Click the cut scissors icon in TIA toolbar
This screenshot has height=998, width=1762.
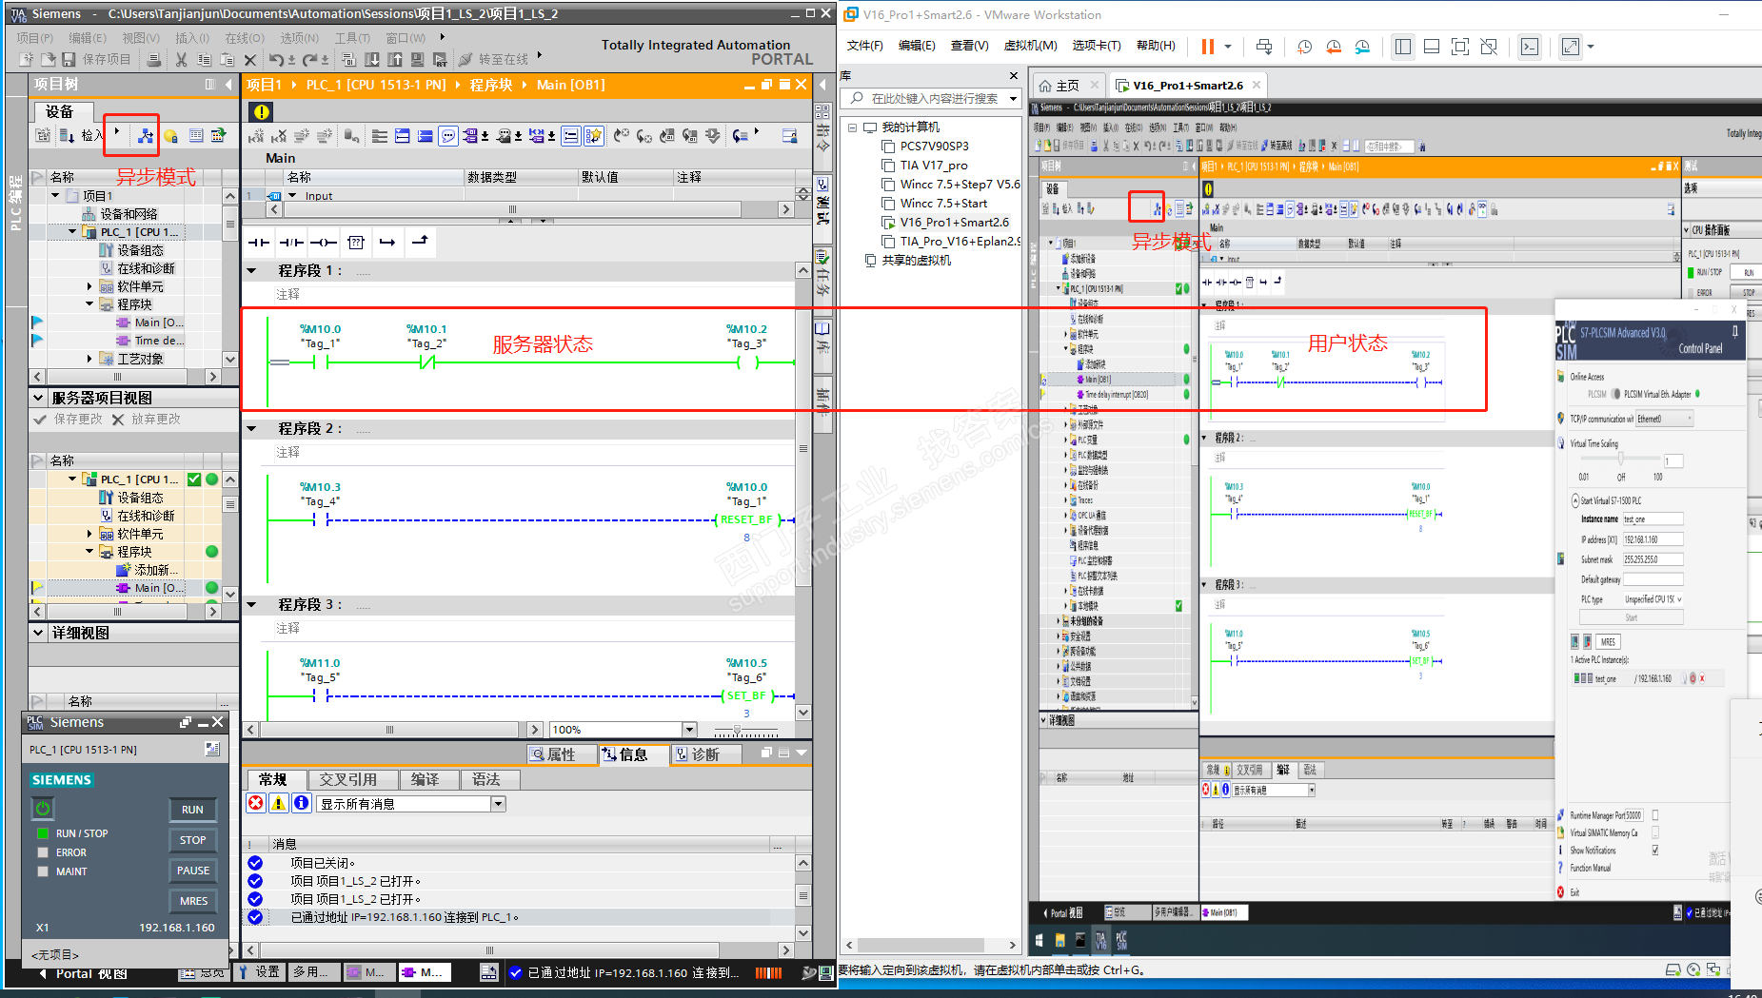point(181,59)
